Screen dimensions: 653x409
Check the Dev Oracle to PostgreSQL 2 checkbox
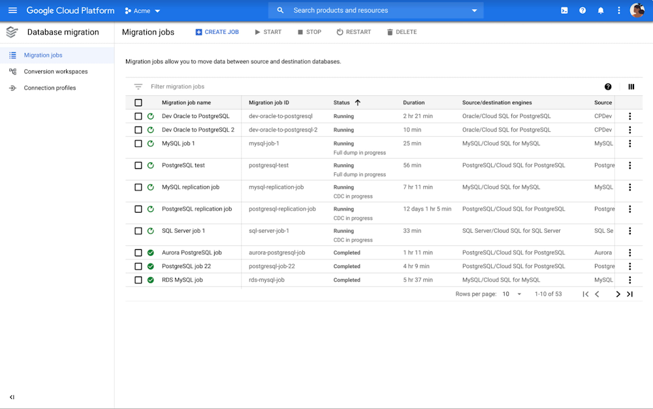pyautogui.click(x=138, y=130)
